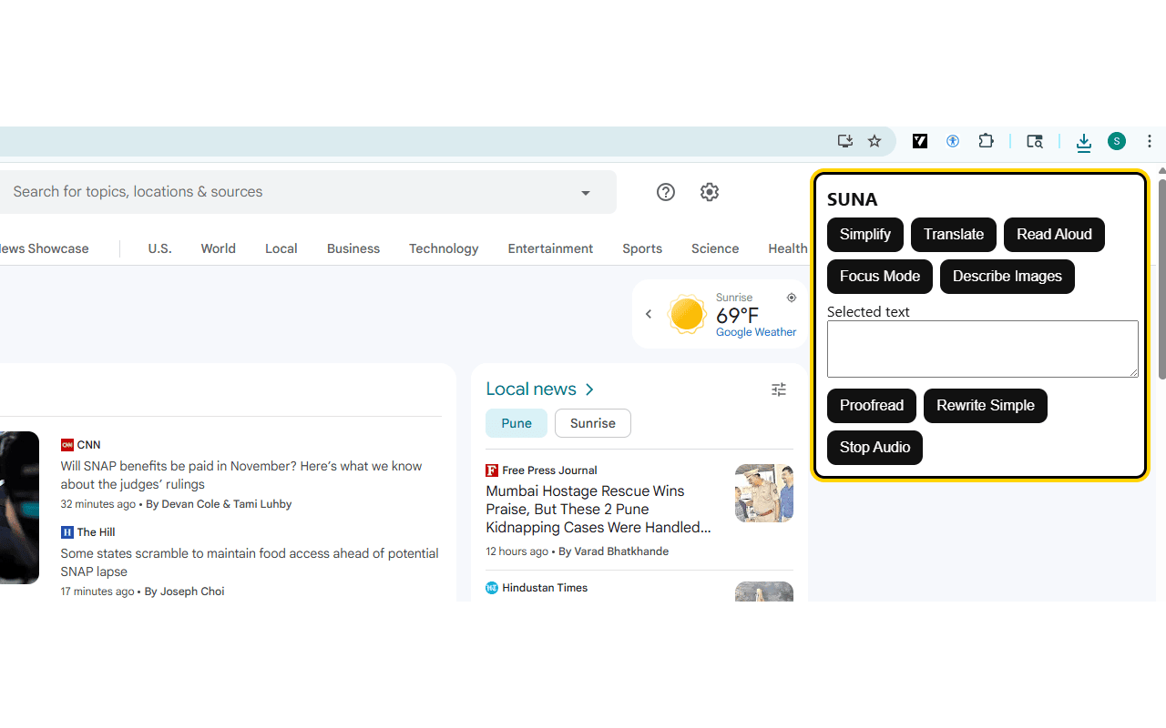Open the blue accessibility extension icon
1166x728 pixels.
click(953, 141)
